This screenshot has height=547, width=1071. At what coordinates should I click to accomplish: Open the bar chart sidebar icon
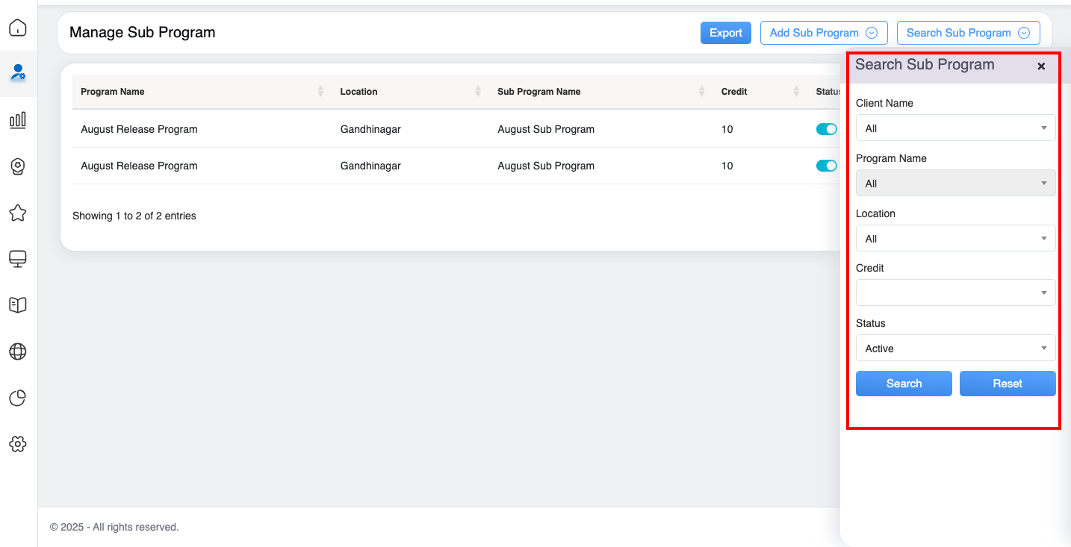18,120
